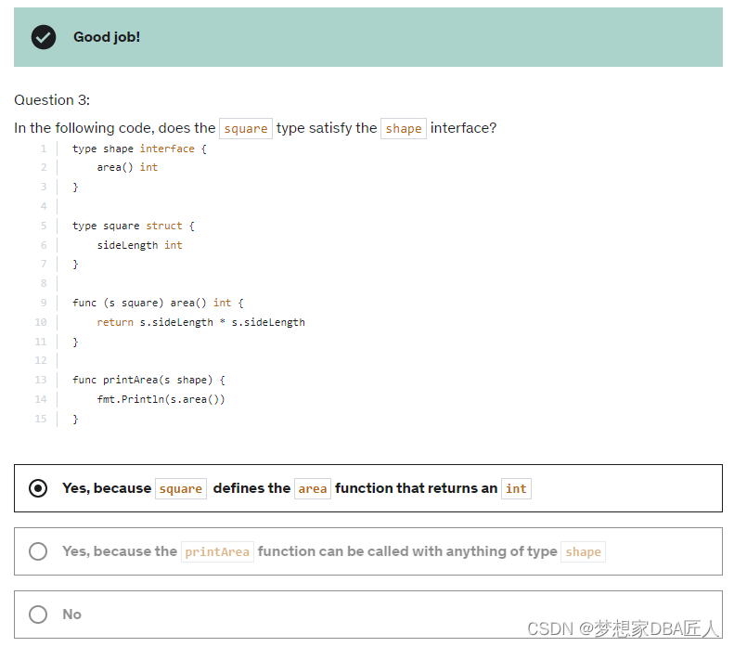Choose the 'No' radio option
The width and height of the screenshot is (734, 647).
(x=38, y=615)
